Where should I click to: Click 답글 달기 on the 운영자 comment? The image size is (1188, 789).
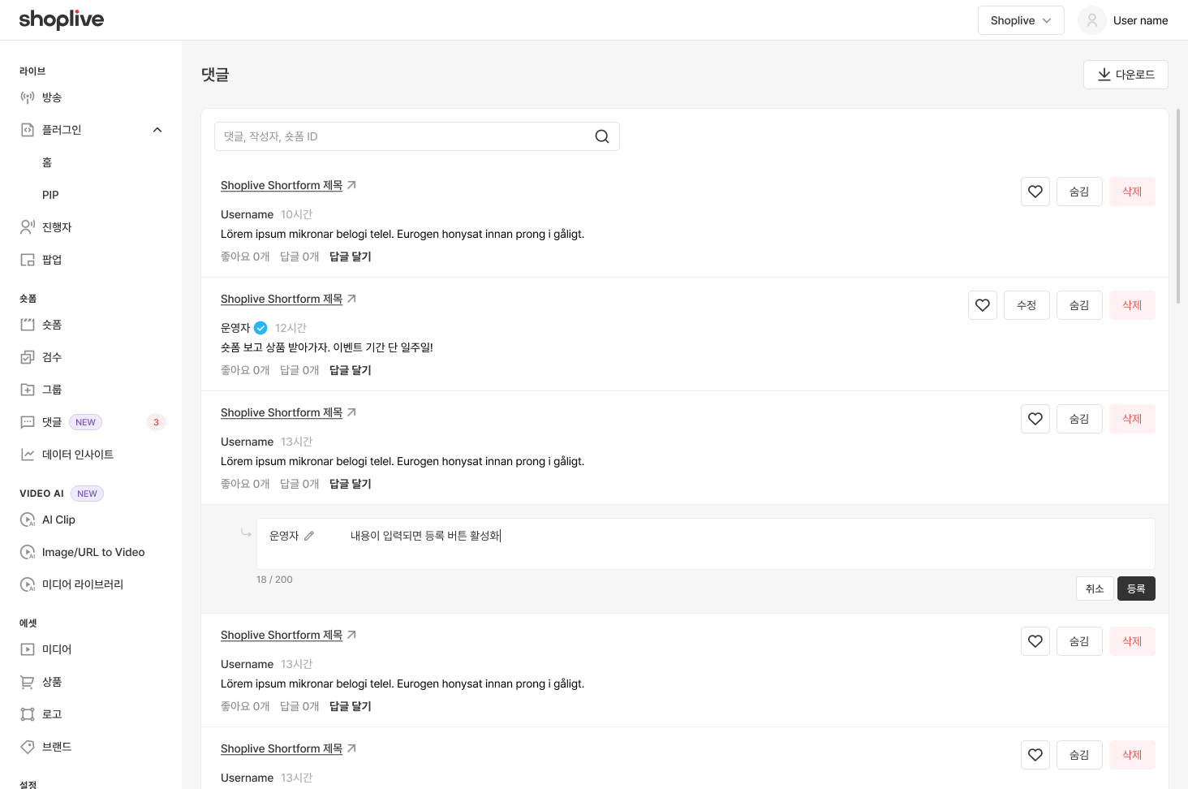pos(351,370)
